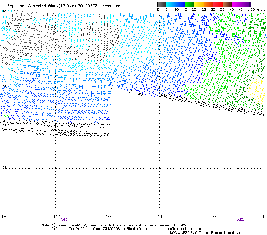Image resolution: width=267 pixels, height=235 pixels.
Task: Click the -138 longitude axis label
Action: click(x=212, y=217)
